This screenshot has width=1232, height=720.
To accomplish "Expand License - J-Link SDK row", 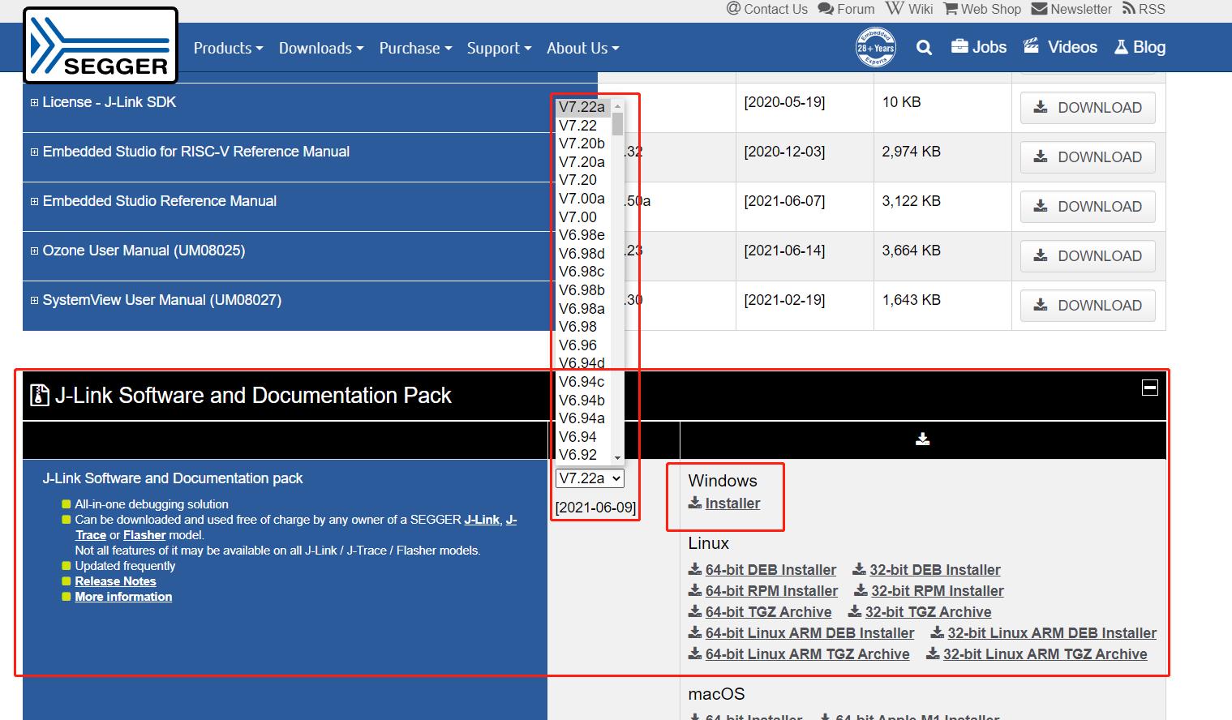I will click(x=34, y=102).
